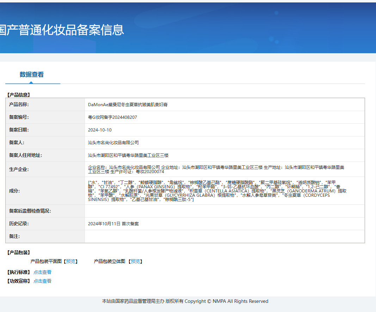This screenshot has height=312, width=376.
Task: Click the 【执行标准】 label
Action: click(18, 272)
